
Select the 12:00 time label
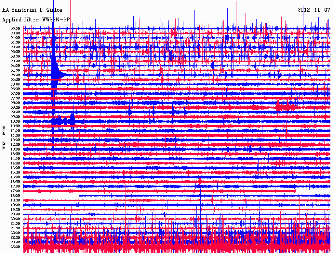(x=15, y=140)
